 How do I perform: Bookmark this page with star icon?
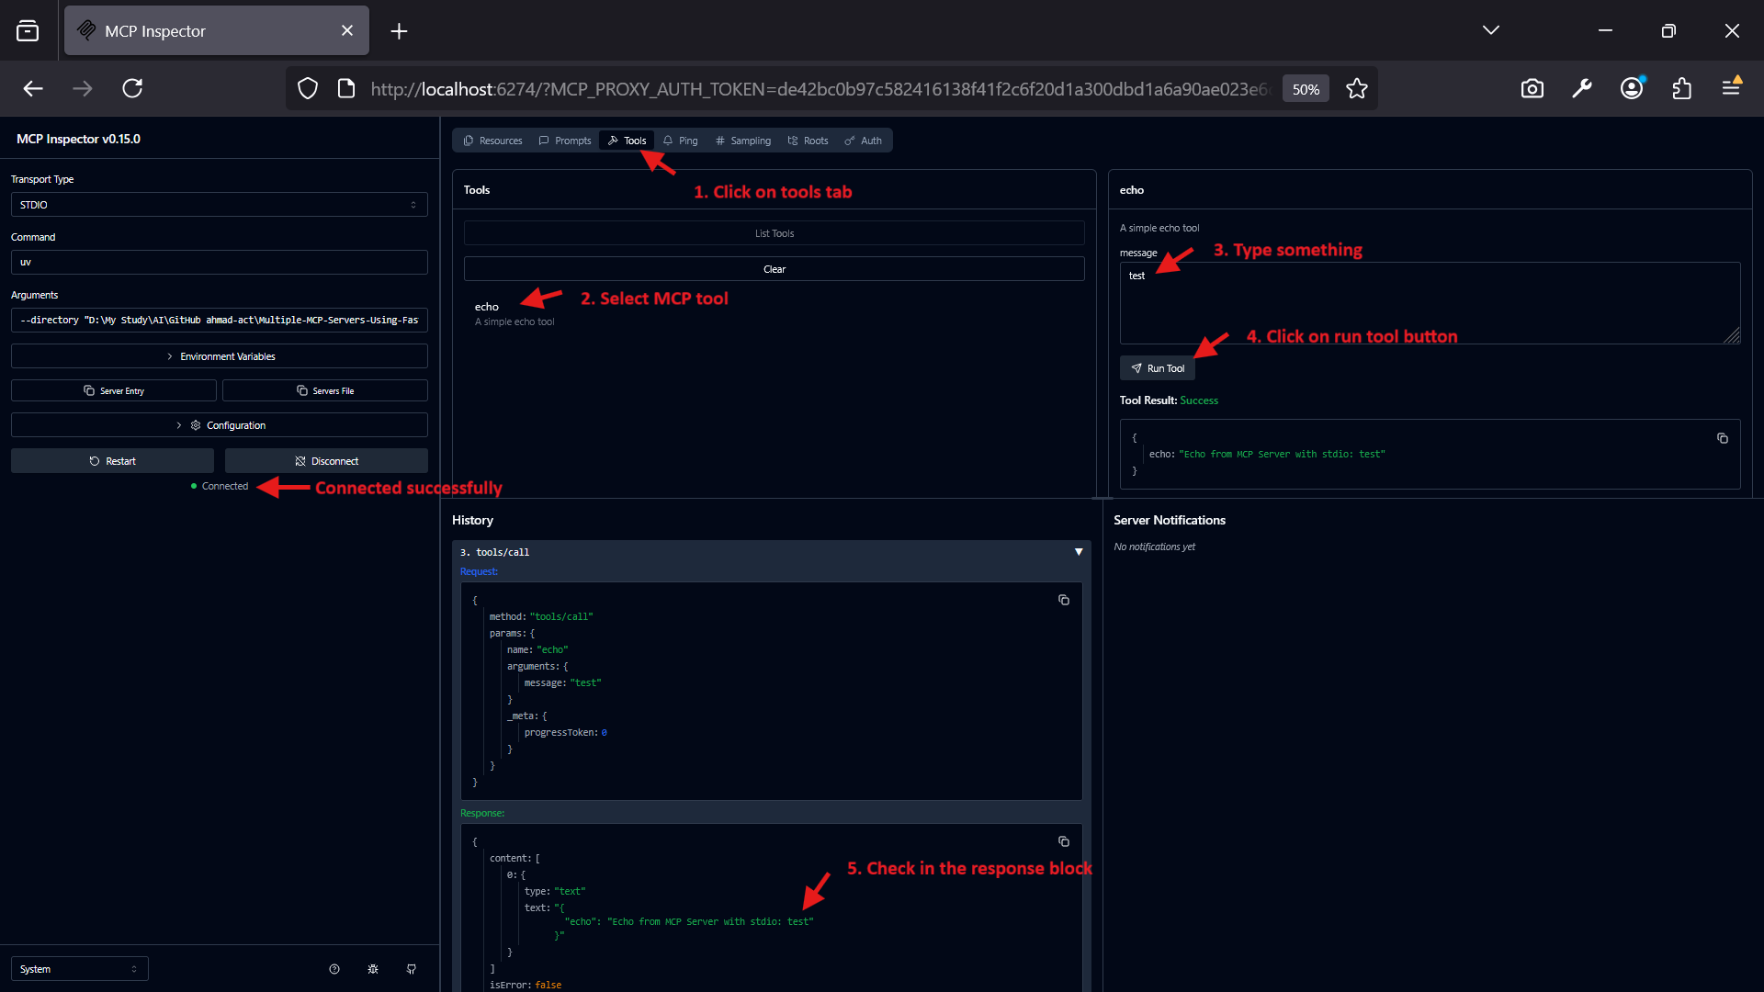[1357, 89]
